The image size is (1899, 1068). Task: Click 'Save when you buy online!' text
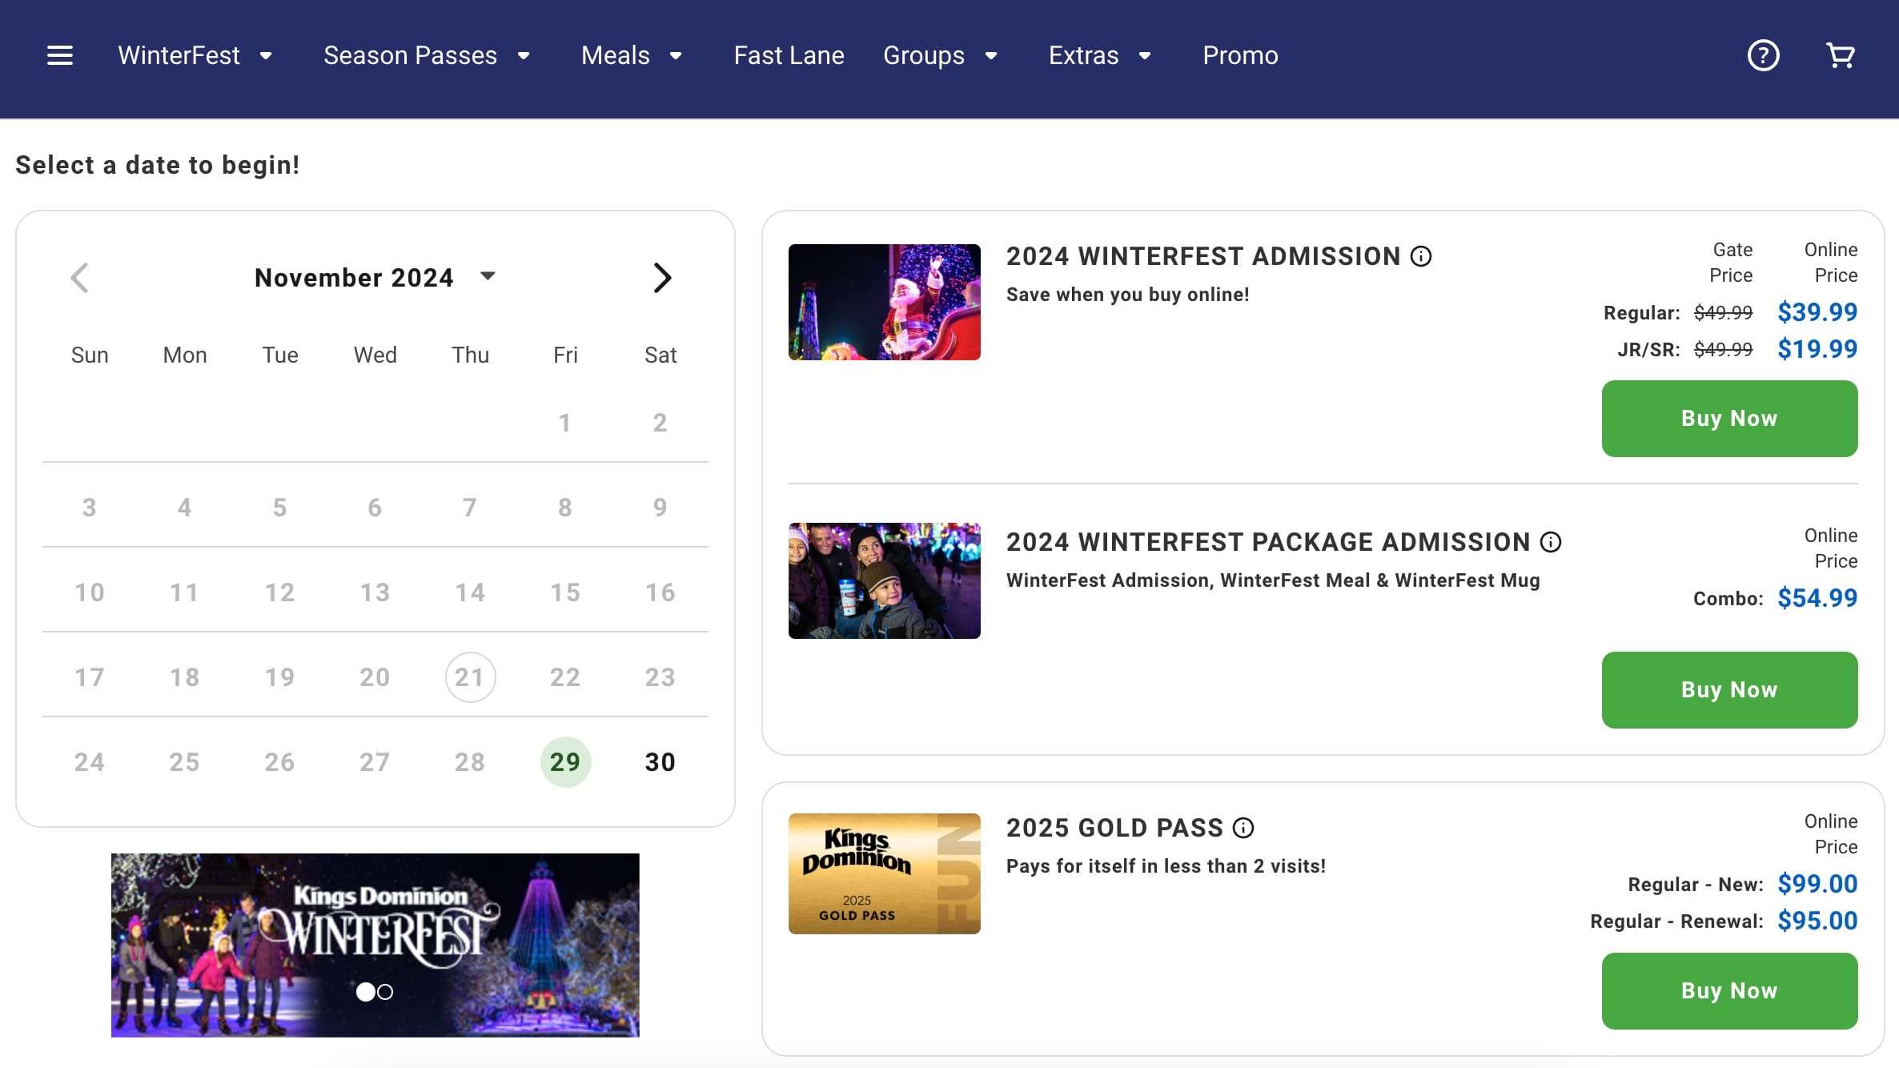click(x=1127, y=295)
